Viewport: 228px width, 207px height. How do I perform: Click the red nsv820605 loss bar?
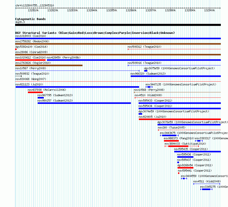click(180, 119)
